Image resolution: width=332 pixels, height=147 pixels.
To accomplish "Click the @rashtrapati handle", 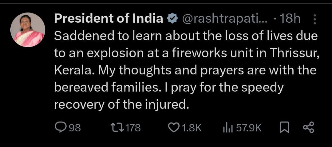I will pyautogui.click(x=225, y=19).
